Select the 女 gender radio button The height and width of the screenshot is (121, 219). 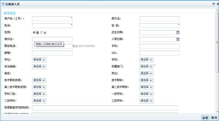(x=42, y=32)
